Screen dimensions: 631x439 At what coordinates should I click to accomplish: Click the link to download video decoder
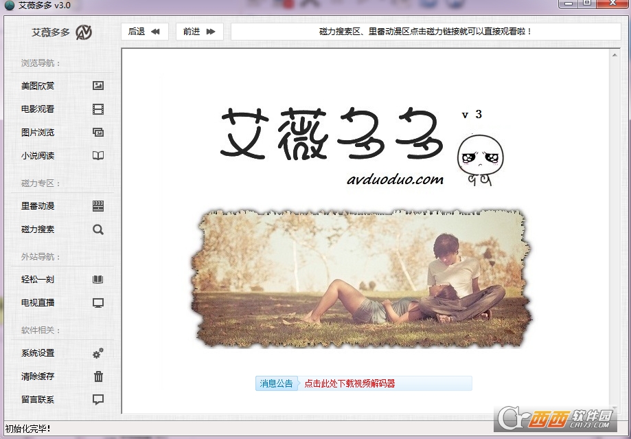[349, 383]
